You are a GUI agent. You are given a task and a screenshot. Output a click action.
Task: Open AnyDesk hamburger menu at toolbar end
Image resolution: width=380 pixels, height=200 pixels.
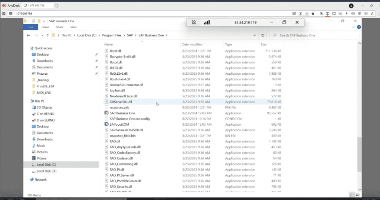[x=379, y=14]
